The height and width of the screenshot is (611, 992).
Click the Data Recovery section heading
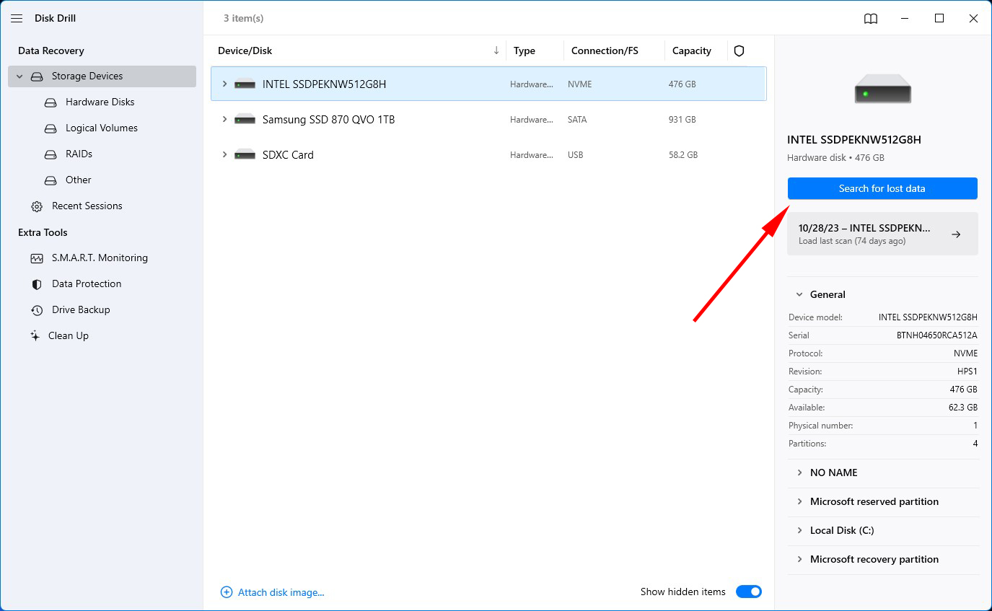[x=51, y=50]
